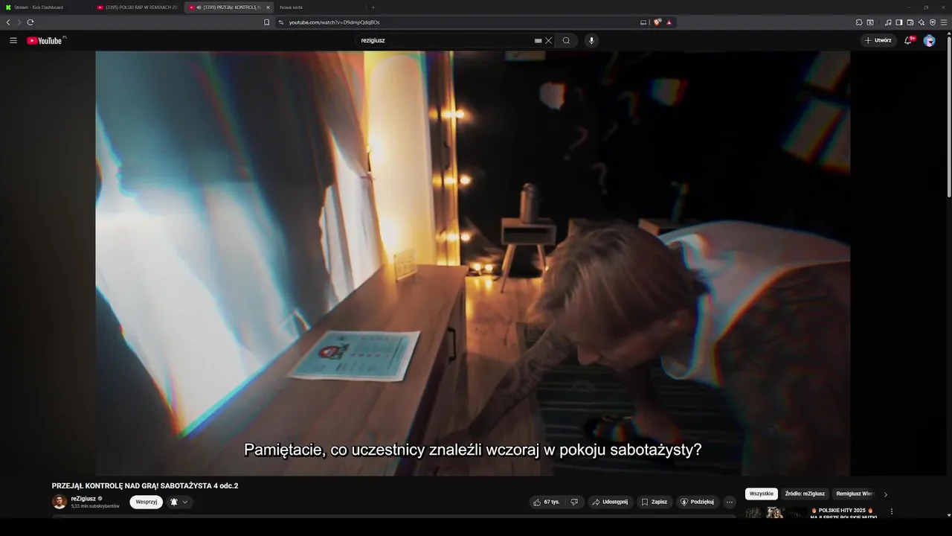Open the reZigiusz channel name link

(x=83, y=498)
